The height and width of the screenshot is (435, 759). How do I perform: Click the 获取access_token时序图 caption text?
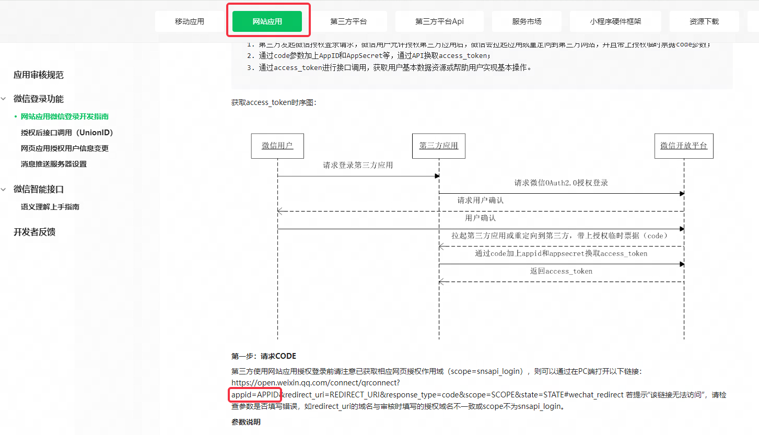pos(274,102)
